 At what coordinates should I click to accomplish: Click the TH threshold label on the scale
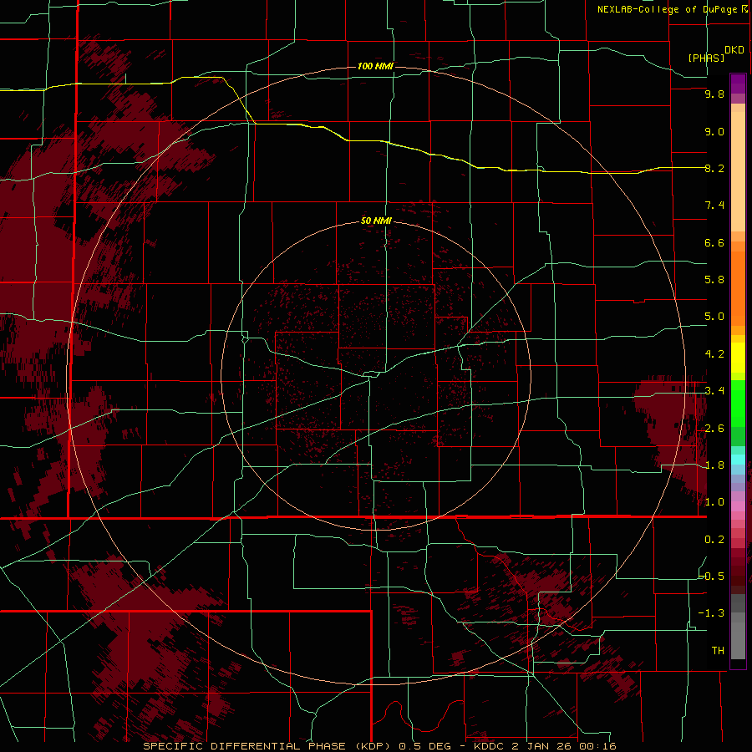pos(718,651)
